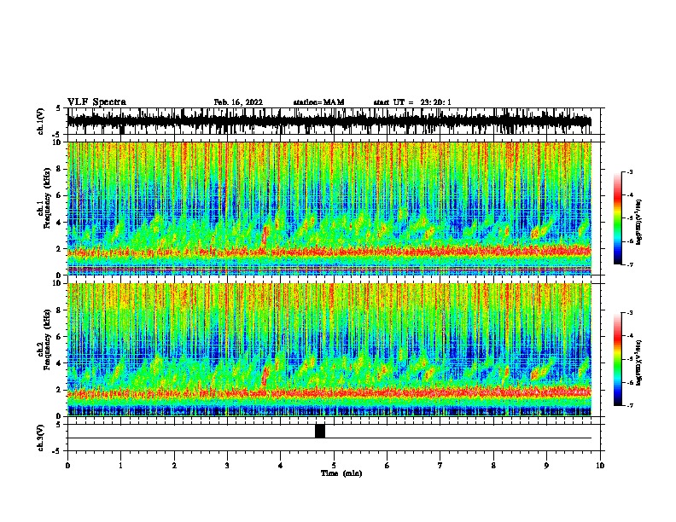The width and height of the screenshot is (676, 522).
Task: Click the ch.1 color scale "log(PSD)" unit label
Action: click(639, 222)
